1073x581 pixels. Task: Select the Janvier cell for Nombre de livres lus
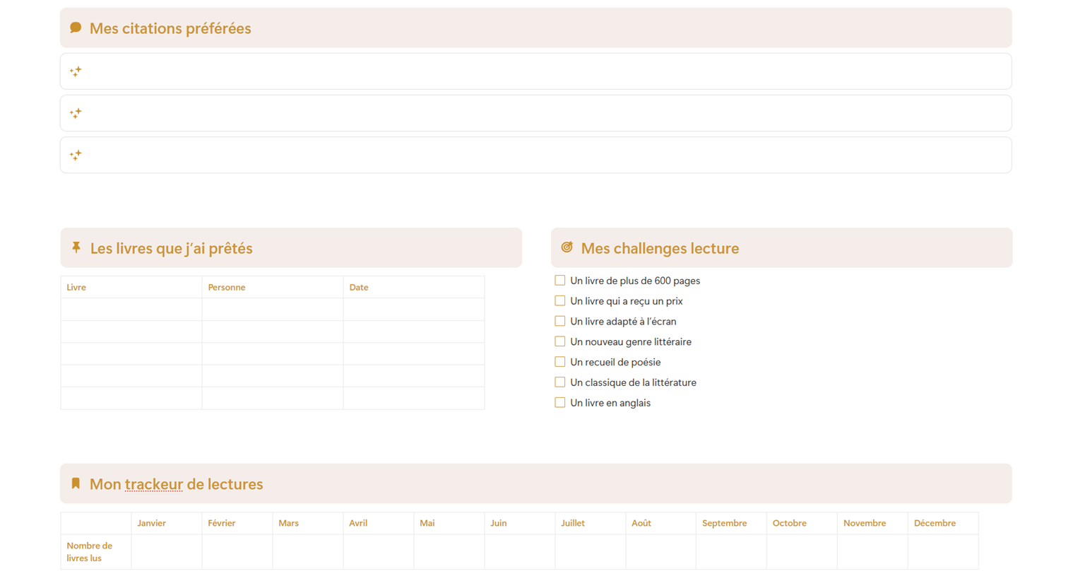pos(167,552)
